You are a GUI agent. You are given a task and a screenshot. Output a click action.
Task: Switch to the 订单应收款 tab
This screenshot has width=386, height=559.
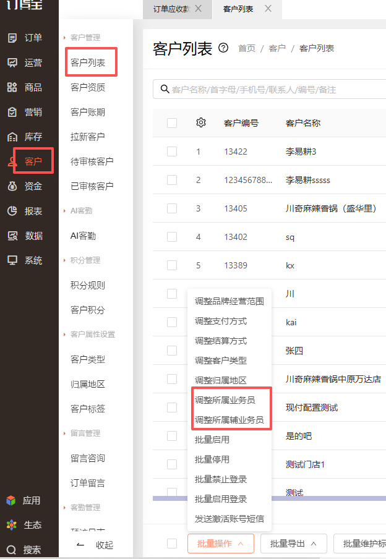(x=171, y=9)
